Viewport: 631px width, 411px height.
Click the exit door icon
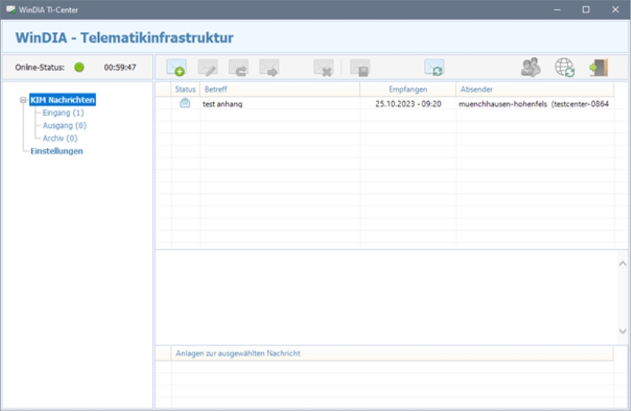point(598,68)
